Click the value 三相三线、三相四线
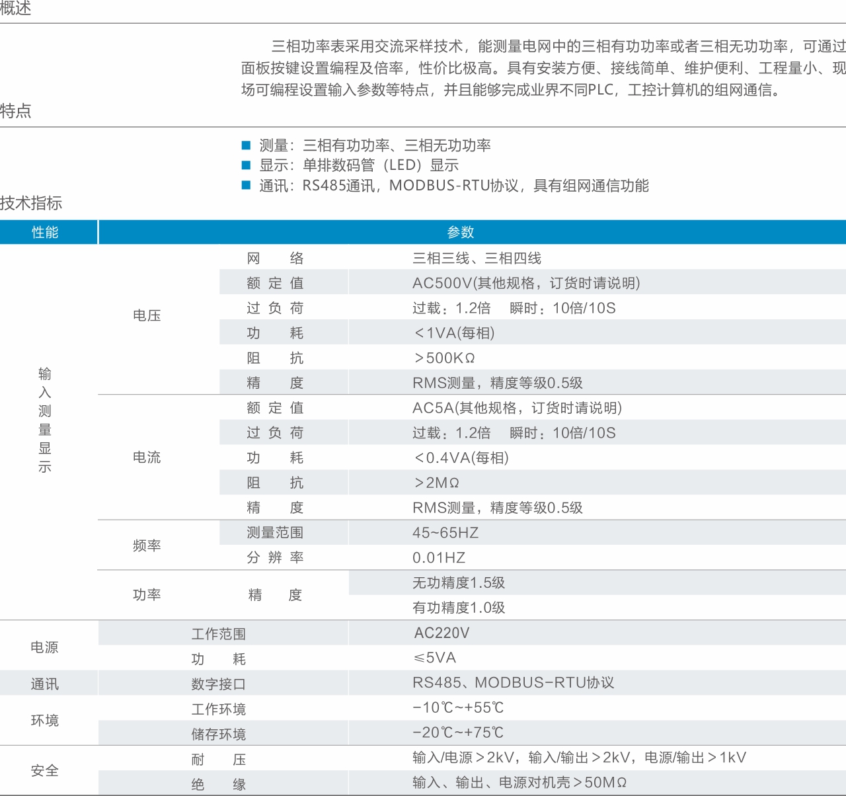The height and width of the screenshot is (796, 846). [x=477, y=259]
